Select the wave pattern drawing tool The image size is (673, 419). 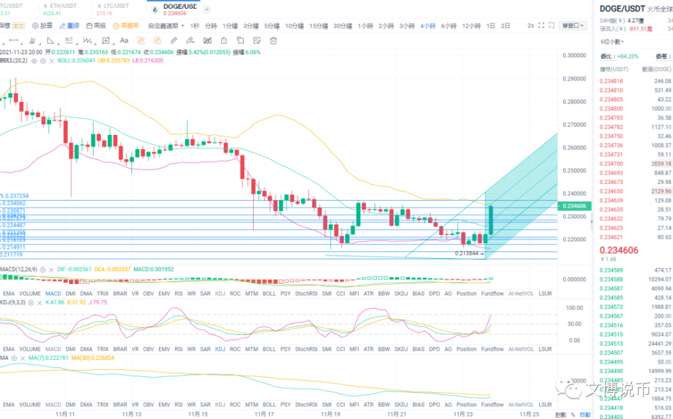pyautogui.click(x=87, y=41)
